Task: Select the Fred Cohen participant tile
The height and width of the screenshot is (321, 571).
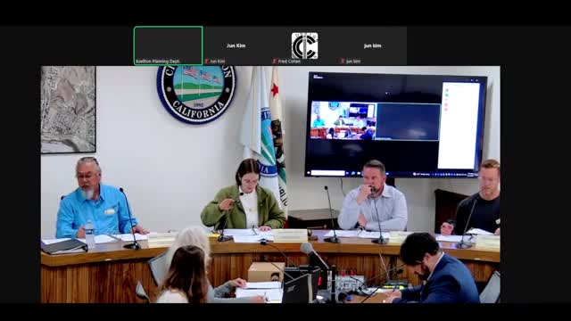Action: click(304, 45)
